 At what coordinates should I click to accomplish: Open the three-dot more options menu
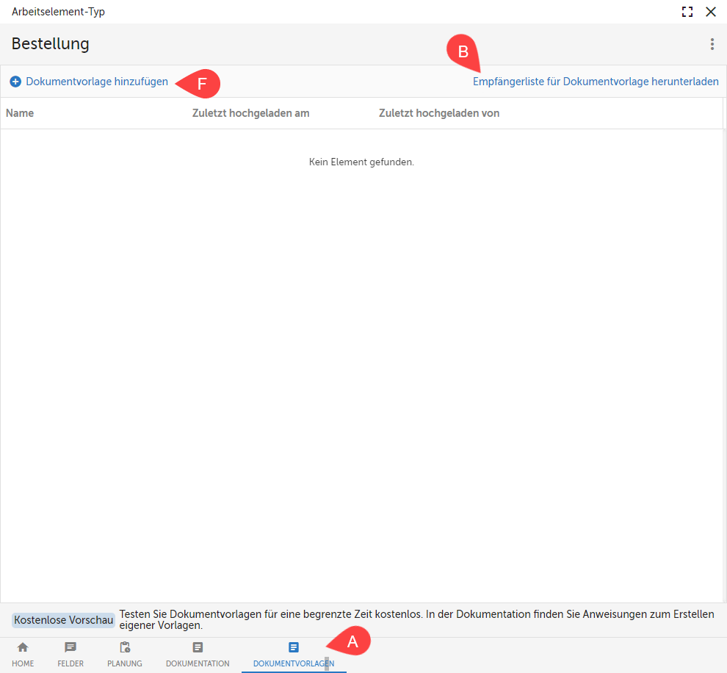(x=712, y=44)
